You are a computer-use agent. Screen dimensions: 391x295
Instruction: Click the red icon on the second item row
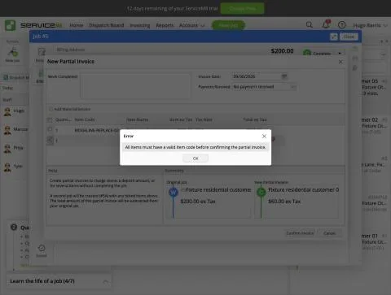point(273,139)
